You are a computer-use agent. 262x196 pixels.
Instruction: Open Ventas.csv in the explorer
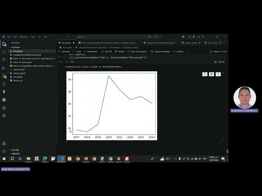pos(18,80)
